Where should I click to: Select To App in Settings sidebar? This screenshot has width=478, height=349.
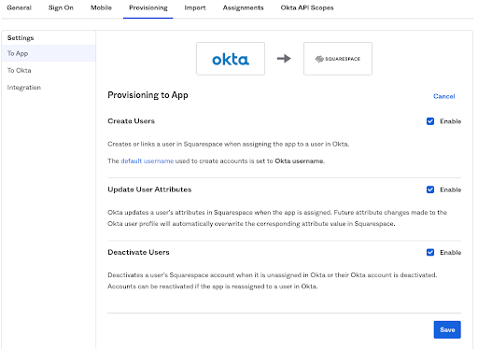[49, 53]
